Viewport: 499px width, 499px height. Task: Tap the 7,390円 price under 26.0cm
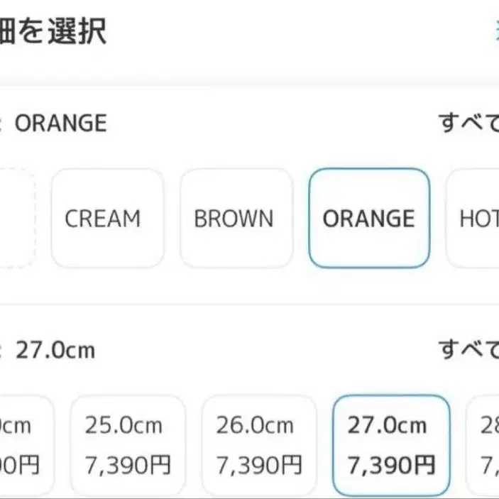point(259,466)
